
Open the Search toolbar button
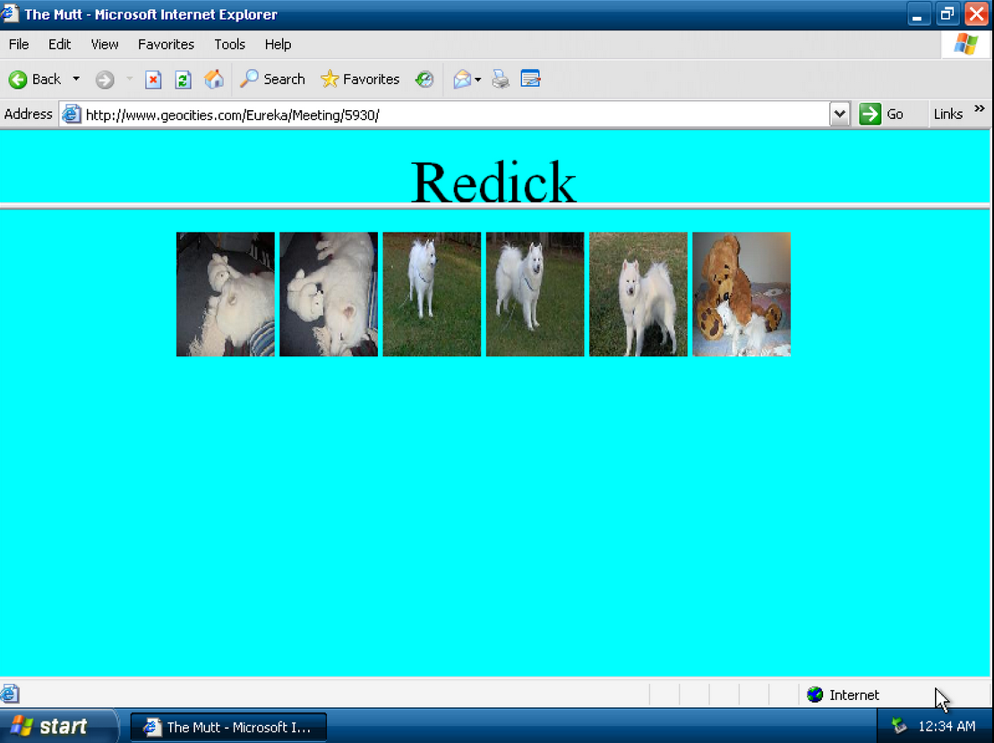(273, 80)
